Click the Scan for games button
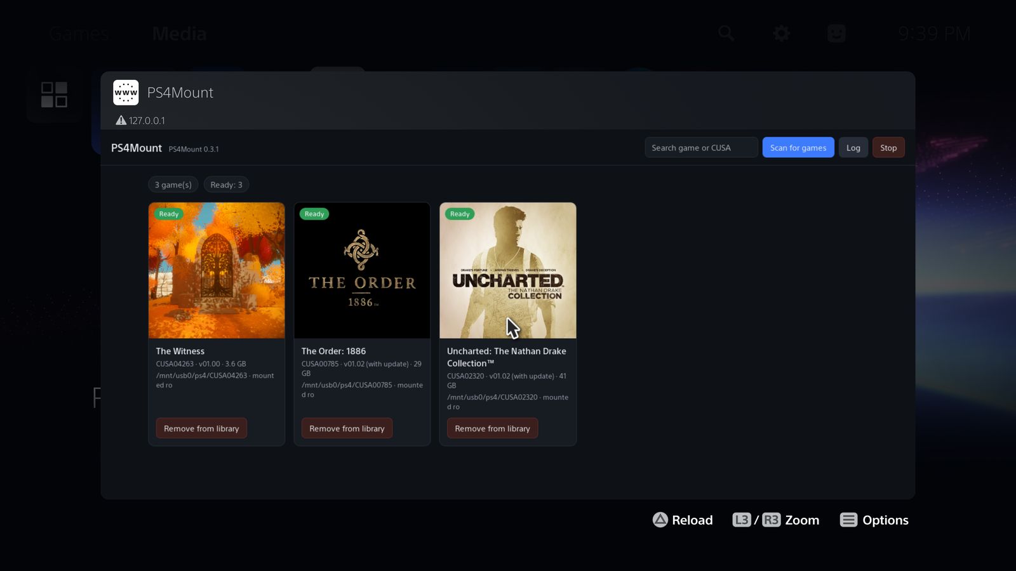The width and height of the screenshot is (1016, 571). coord(798,148)
